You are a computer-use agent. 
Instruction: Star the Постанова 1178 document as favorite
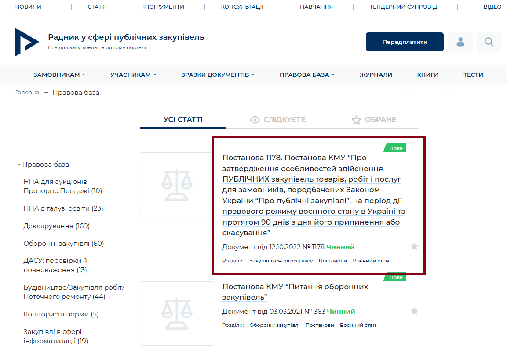point(414,247)
